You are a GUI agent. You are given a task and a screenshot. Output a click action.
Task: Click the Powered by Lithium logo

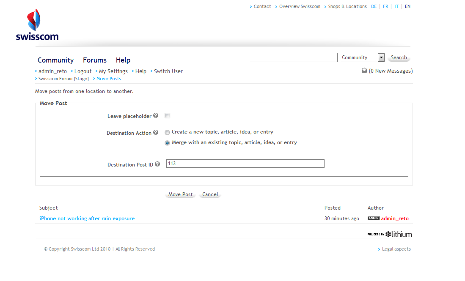click(x=389, y=234)
